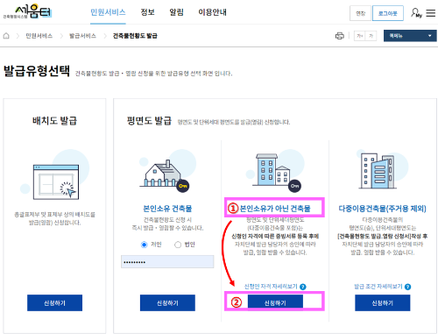Viewport: 438px width, 334px height.
Task: Select the 법인 radio button
Action: 178,245
